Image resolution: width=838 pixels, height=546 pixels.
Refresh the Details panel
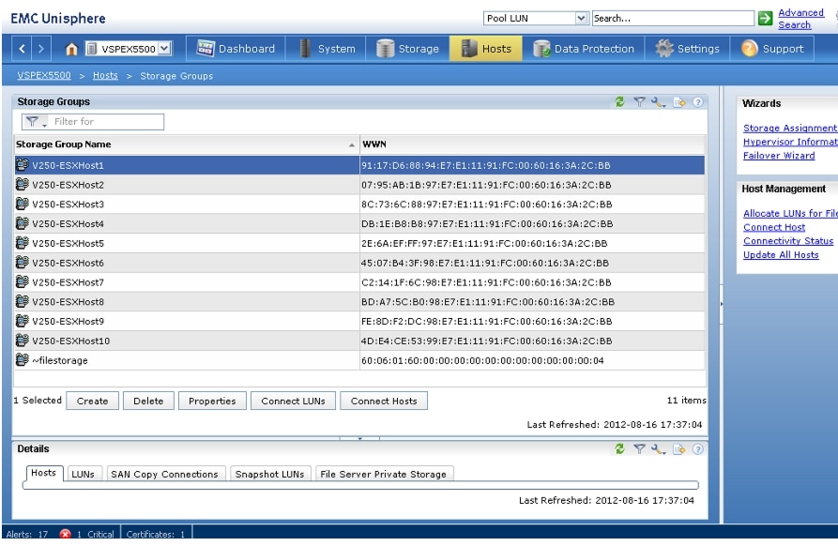coord(619,448)
